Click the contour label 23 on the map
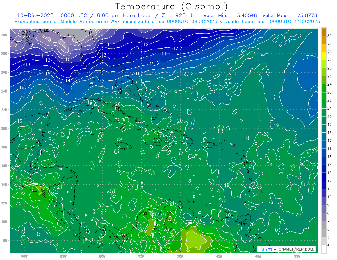 click(34, 201)
